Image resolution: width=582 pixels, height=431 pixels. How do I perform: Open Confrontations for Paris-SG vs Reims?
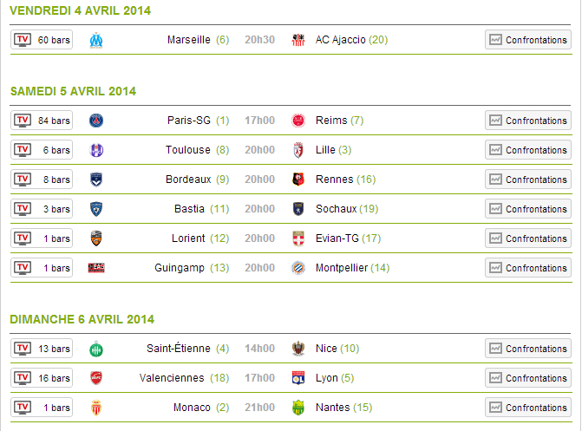[528, 121]
